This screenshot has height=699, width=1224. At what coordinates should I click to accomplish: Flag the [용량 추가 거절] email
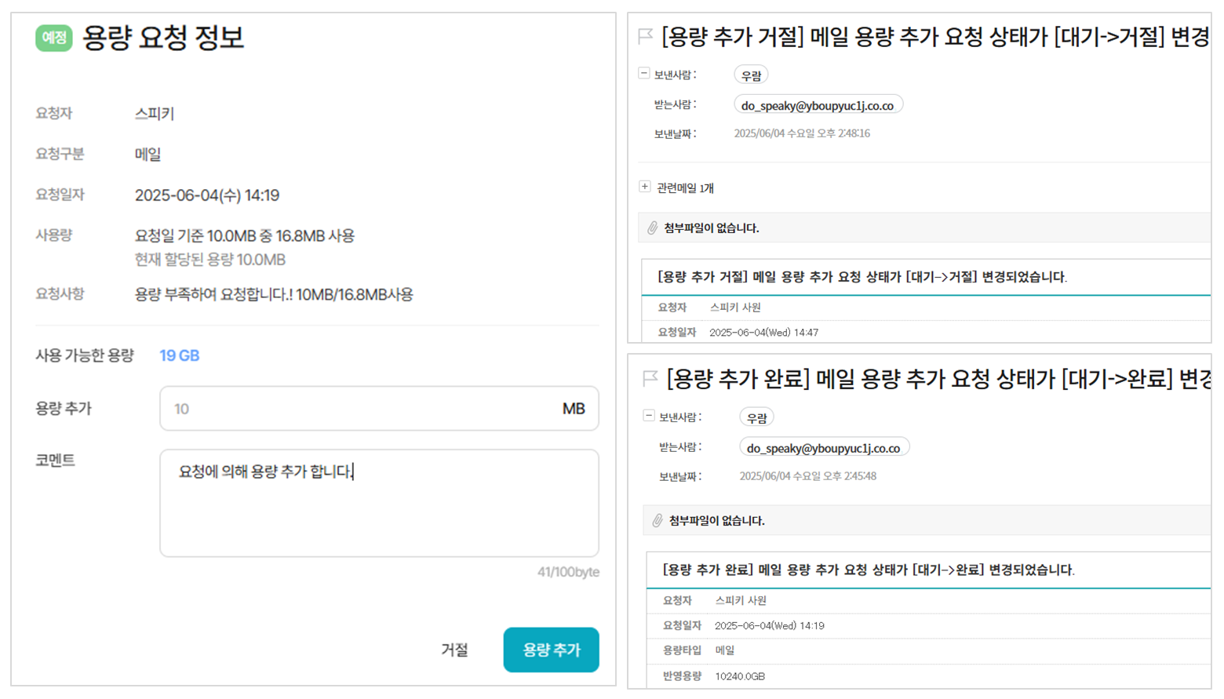[x=645, y=36]
